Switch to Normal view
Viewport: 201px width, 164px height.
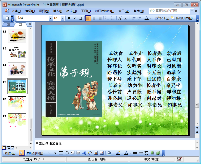pyautogui.click(x=4, y=148)
